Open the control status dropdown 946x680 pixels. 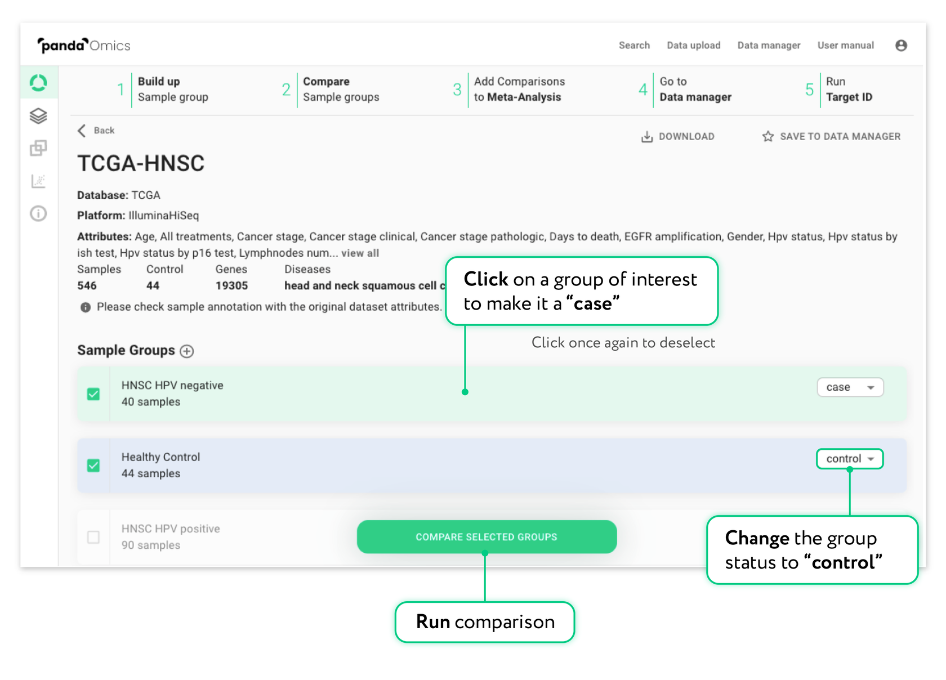[x=850, y=459]
